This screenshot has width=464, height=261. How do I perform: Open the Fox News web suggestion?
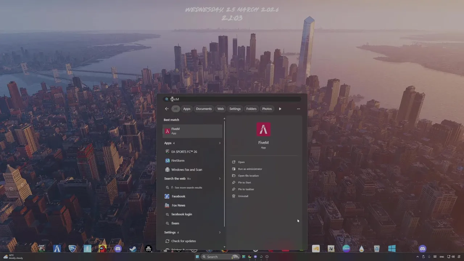coord(192,205)
